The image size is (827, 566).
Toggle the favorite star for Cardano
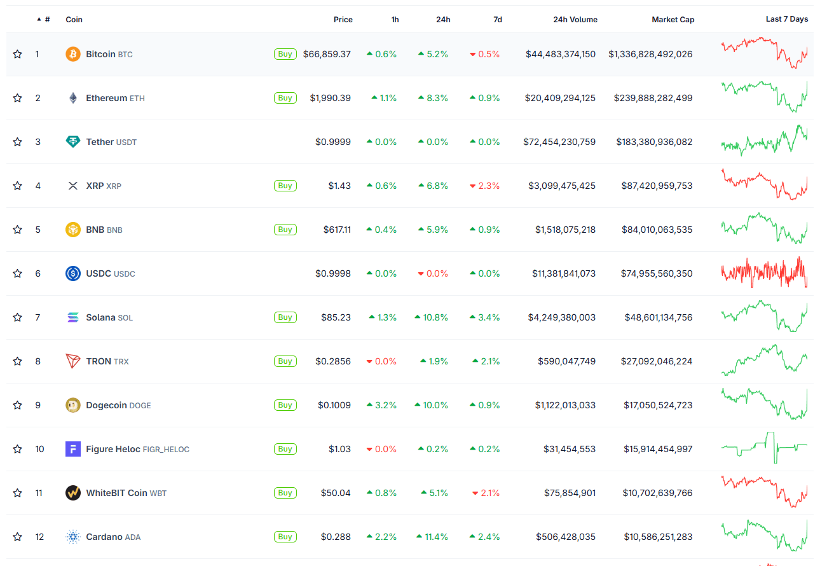[17, 537]
